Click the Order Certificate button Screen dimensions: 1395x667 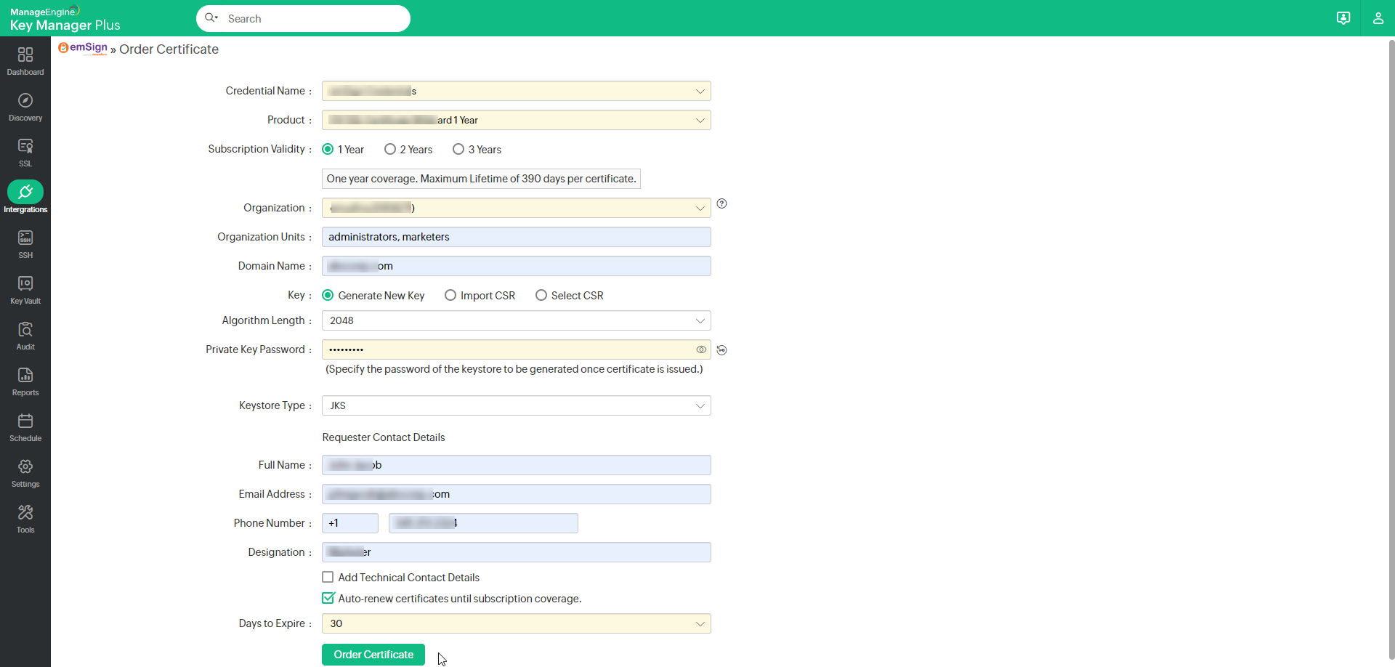coord(373,655)
